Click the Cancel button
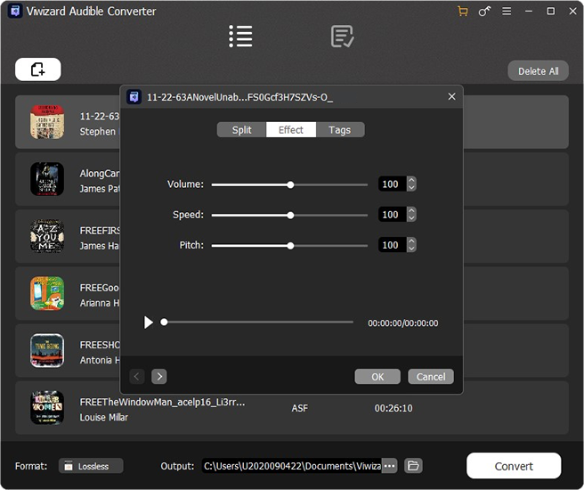The width and height of the screenshot is (584, 490). tap(431, 377)
